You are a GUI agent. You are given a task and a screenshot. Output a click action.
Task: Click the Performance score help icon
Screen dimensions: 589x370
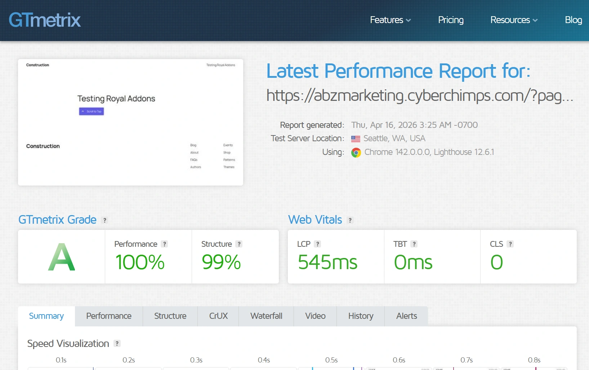(x=164, y=244)
